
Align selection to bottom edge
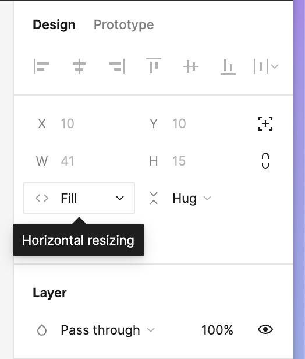[x=228, y=67]
